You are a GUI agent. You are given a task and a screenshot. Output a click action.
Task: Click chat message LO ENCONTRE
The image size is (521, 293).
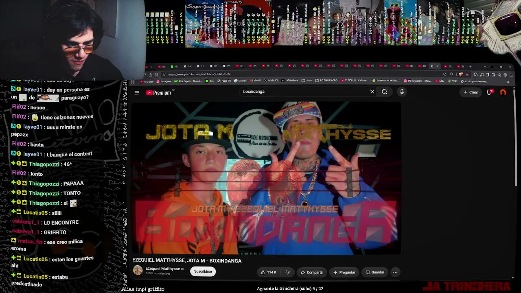[61, 223]
